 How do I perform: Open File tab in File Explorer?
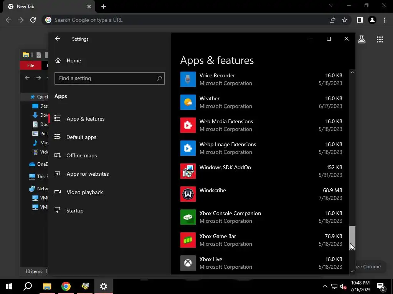(31, 65)
